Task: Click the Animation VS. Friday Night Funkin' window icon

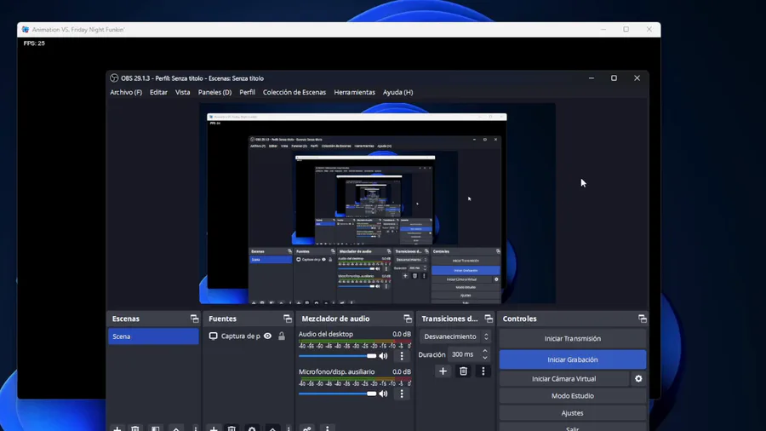Action: pos(26,29)
